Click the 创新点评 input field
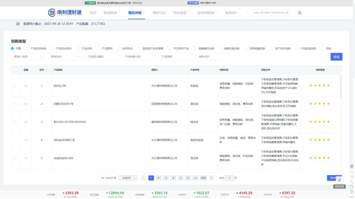This screenshot has height=199, width=355. coord(212,56)
